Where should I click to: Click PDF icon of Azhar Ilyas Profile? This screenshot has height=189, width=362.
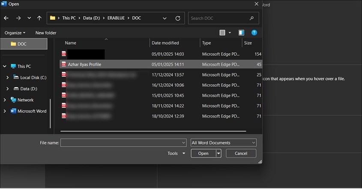pyautogui.click(x=64, y=64)
